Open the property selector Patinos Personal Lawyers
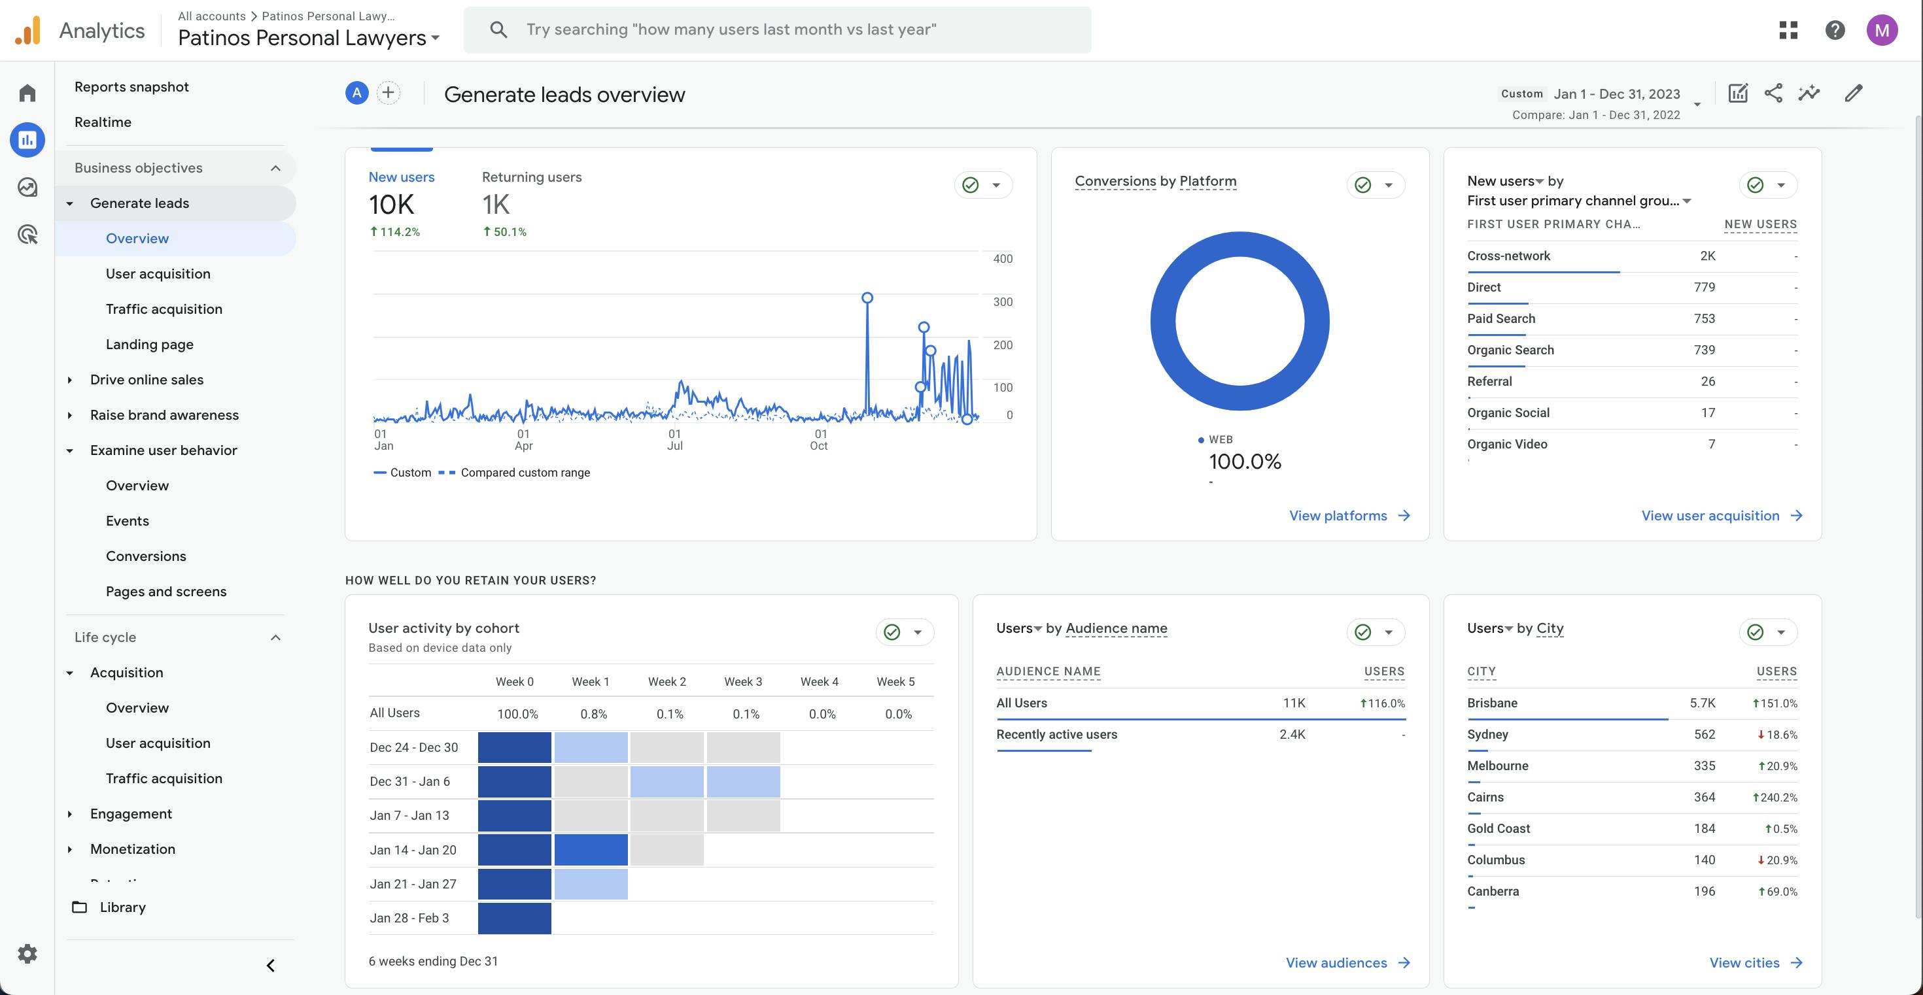Viewport: 1923px width, 995px height. pyautogui.click(x=309, y=38)
